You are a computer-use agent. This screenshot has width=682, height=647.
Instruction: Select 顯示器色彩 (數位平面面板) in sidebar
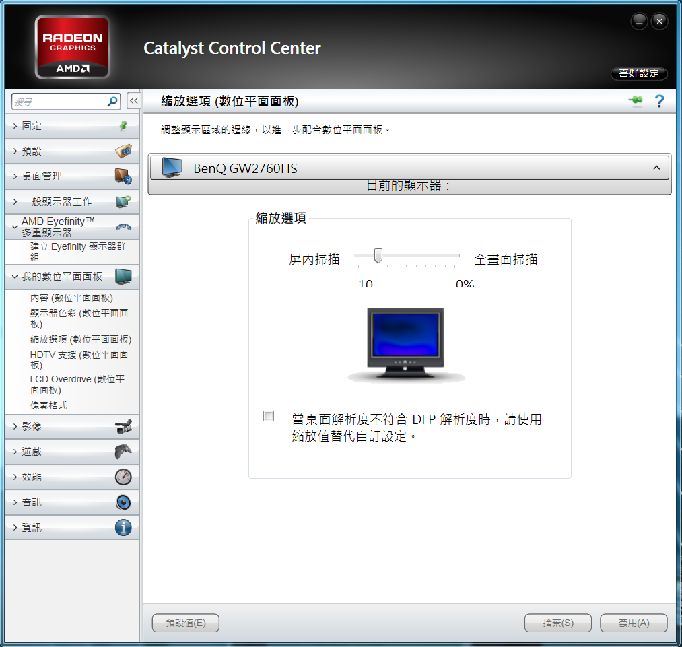pyautogui.click(x=78, y=318)
